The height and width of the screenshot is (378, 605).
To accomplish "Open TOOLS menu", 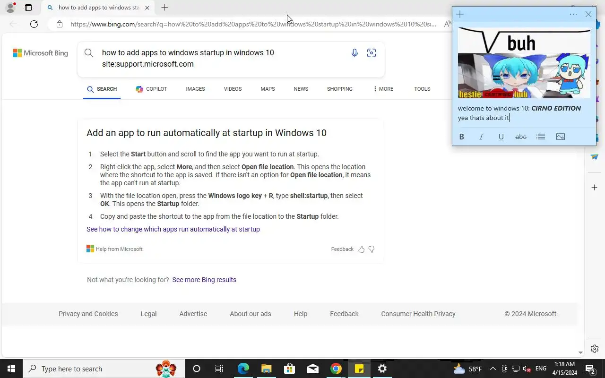I will [x=422, y=89].
